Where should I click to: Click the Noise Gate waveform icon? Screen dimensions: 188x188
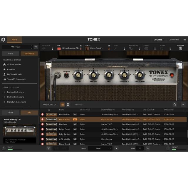[44, 48]
